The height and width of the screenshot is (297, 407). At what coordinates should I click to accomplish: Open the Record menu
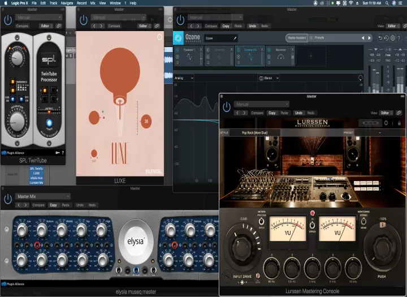(x=81, y=3)
